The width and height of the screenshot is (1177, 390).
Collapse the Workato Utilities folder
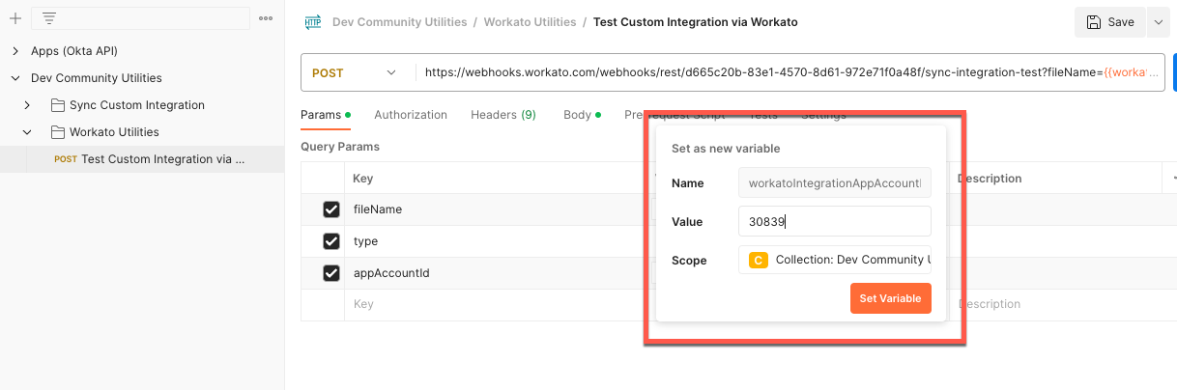tap(27, 131)
